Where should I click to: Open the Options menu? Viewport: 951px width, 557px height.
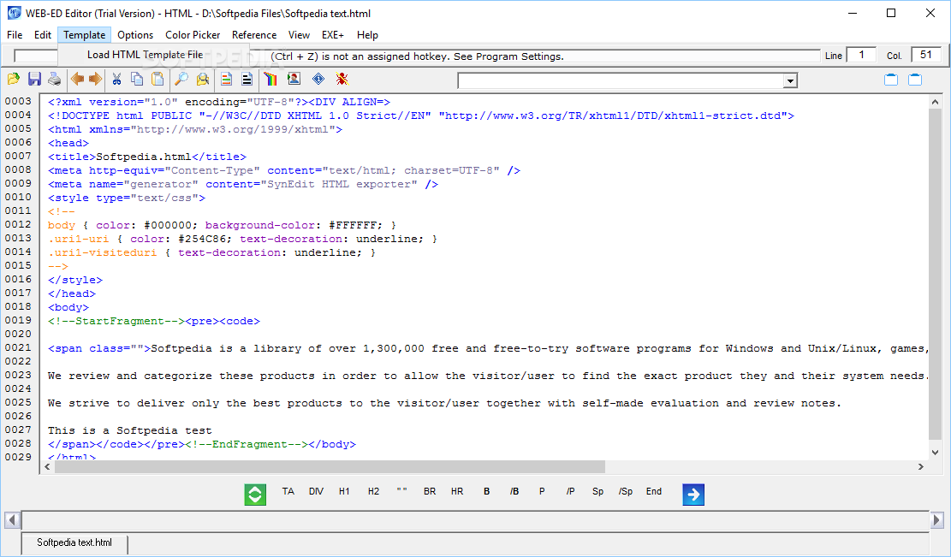coord(135,35)
